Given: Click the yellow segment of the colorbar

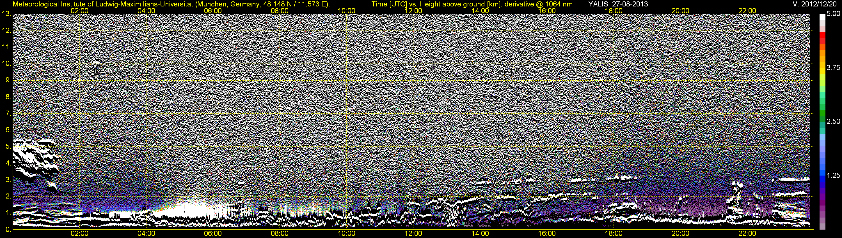Looking at the screenshot, I should [x=822, y=71].
